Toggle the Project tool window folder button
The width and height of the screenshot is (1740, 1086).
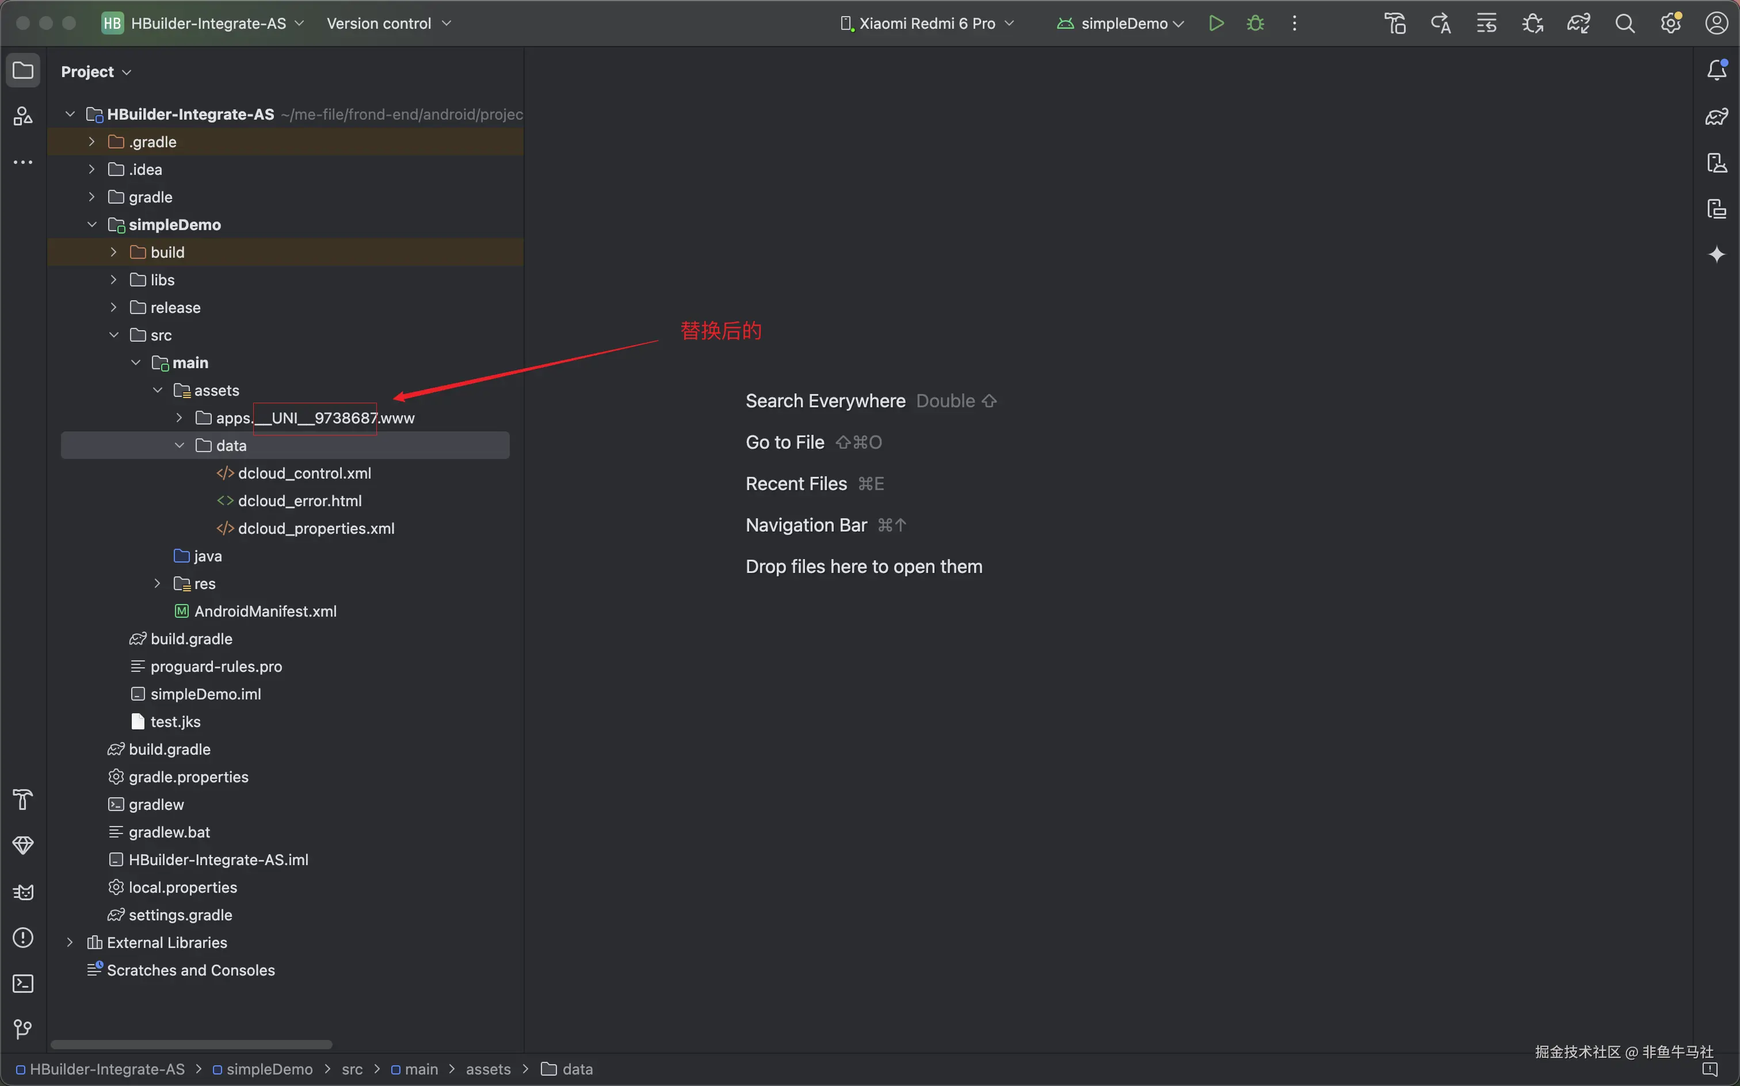point(23,70)
